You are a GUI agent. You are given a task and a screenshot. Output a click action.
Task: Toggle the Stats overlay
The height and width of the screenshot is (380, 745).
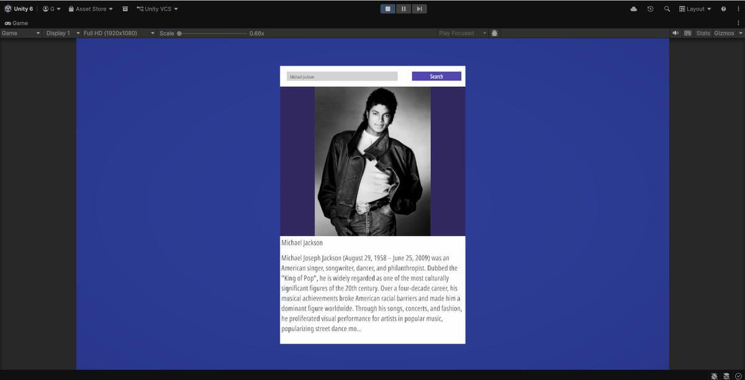click(703, 33)
